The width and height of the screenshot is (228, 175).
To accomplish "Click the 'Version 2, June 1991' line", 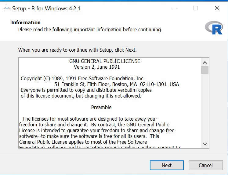I will (97, 67).
